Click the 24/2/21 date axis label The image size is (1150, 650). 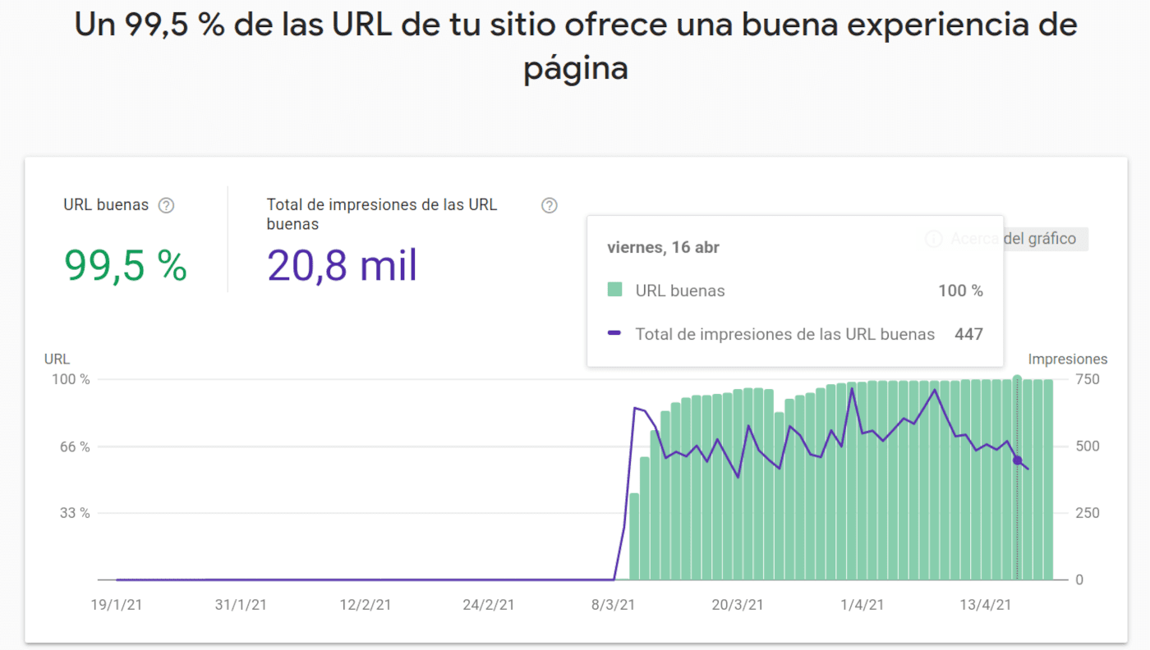489,605
